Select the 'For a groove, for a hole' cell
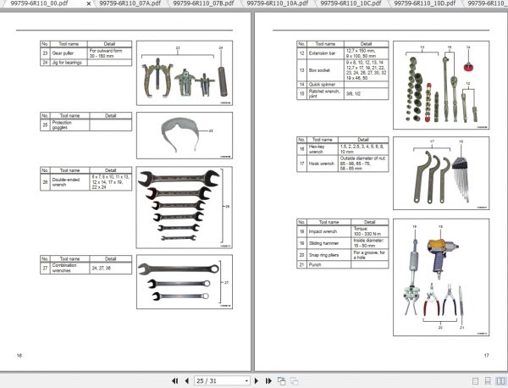 click(x=370, y=255)
